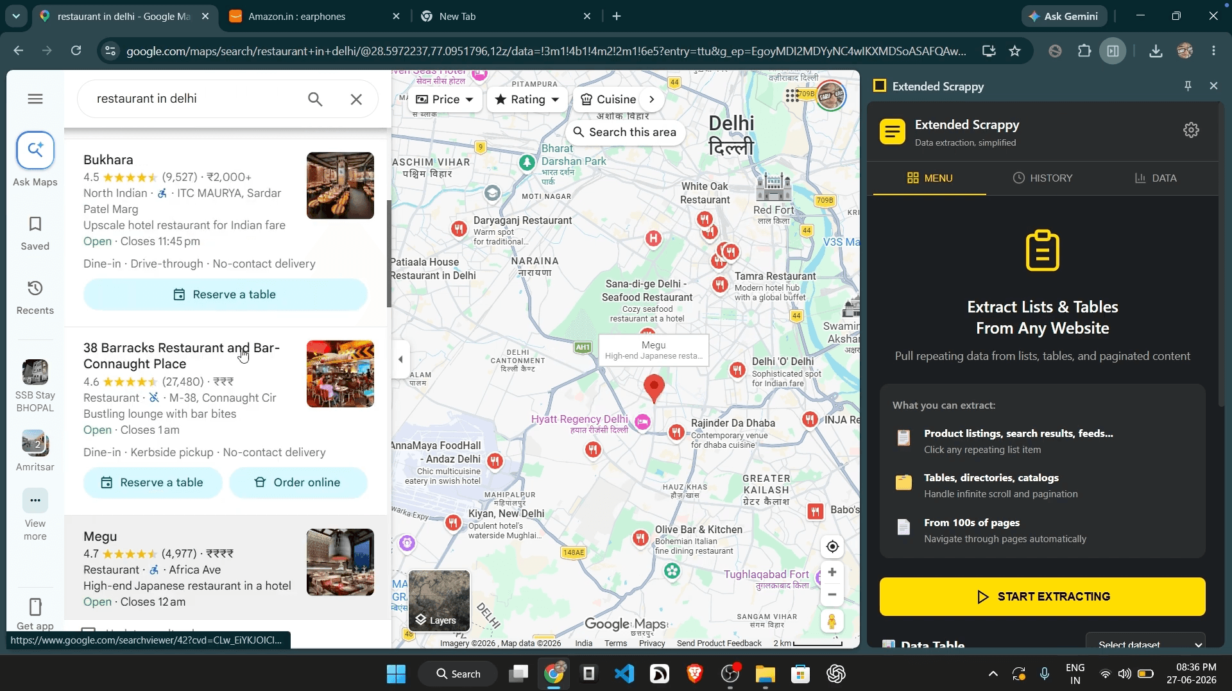Click red selected Megu map pin
The height and width of the screenshot is (691, 1232).
pyautogui.click(x=654, y=389)
